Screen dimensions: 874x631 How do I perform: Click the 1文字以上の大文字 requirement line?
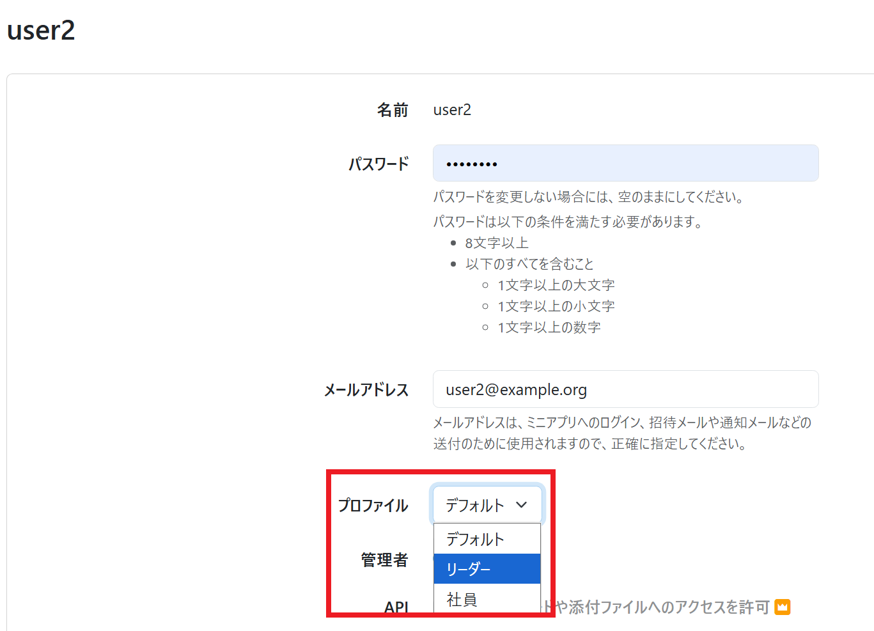pyautogui.click(x=556, y=285)
